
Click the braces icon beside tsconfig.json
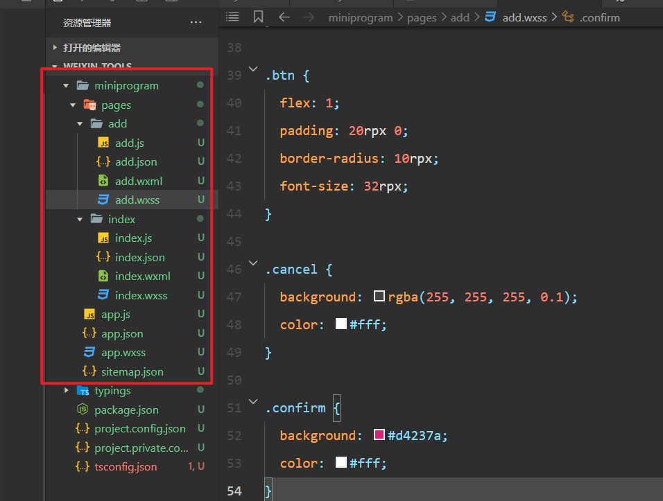coord(83,466)
